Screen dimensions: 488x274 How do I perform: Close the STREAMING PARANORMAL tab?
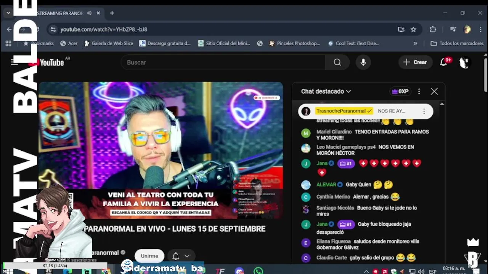[x=98, y=13]
